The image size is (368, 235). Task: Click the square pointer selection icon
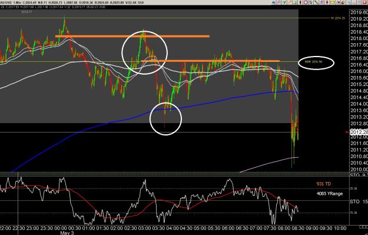click(x=311, y=2)
